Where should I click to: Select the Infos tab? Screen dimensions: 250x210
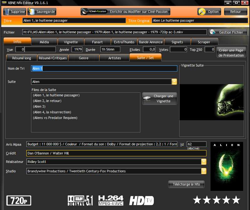[17, 41]
